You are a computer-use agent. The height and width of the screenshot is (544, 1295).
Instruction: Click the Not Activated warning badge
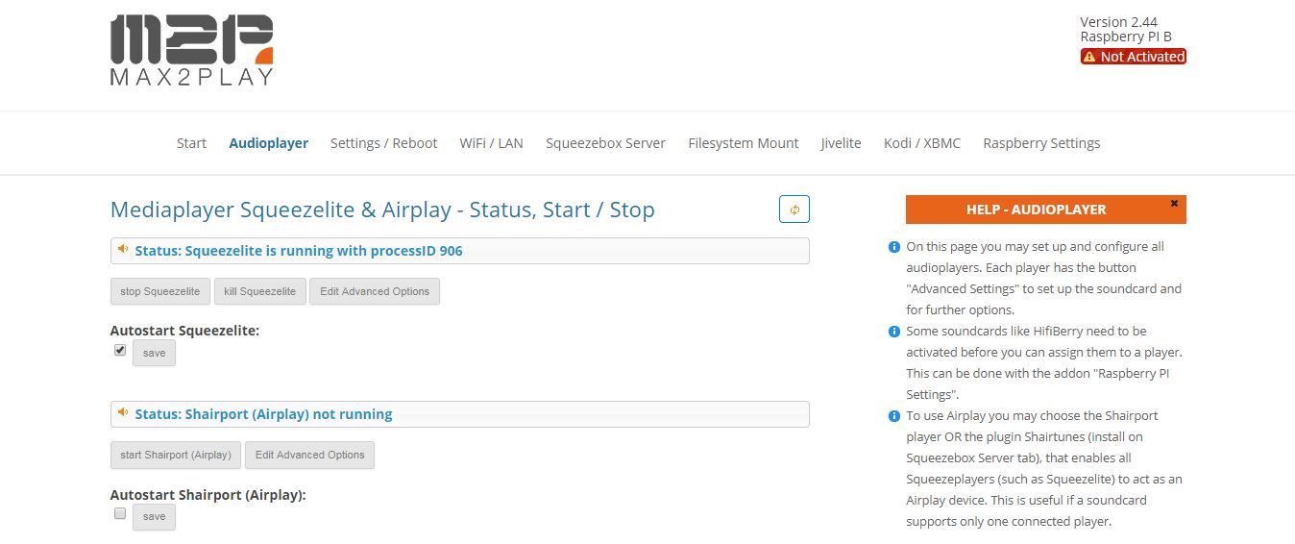[1134, 57]
